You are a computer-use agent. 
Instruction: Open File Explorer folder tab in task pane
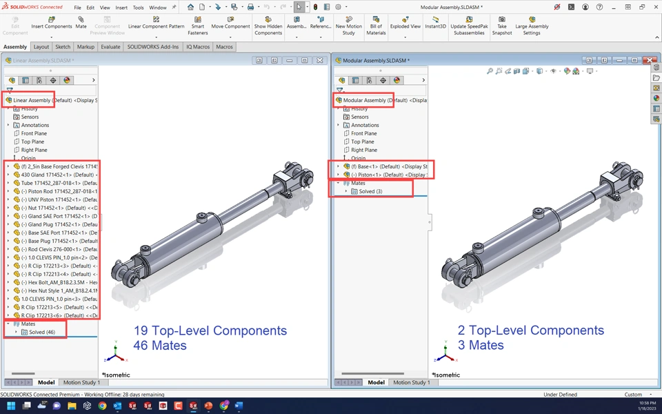[x=656, y=78]
